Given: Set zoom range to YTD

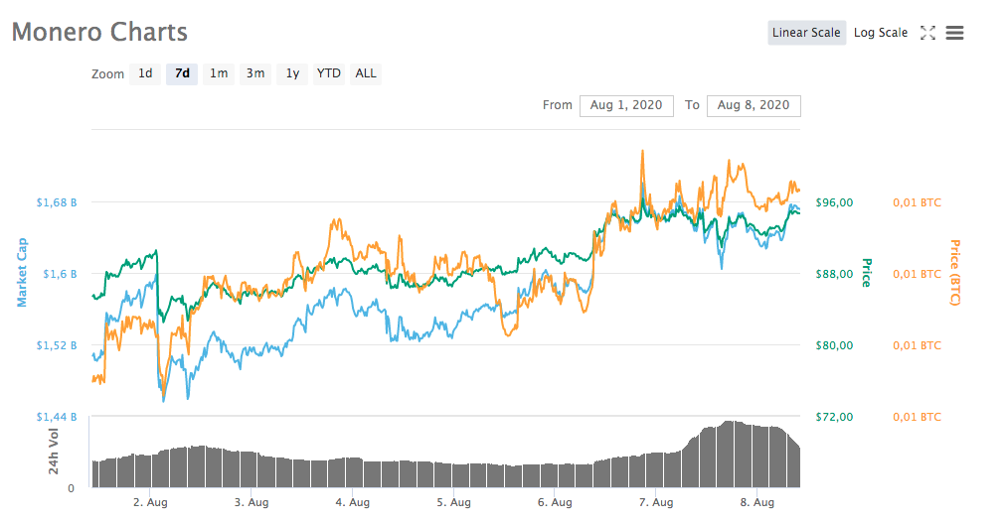Looking at the screenshot, I should (329, 73).
